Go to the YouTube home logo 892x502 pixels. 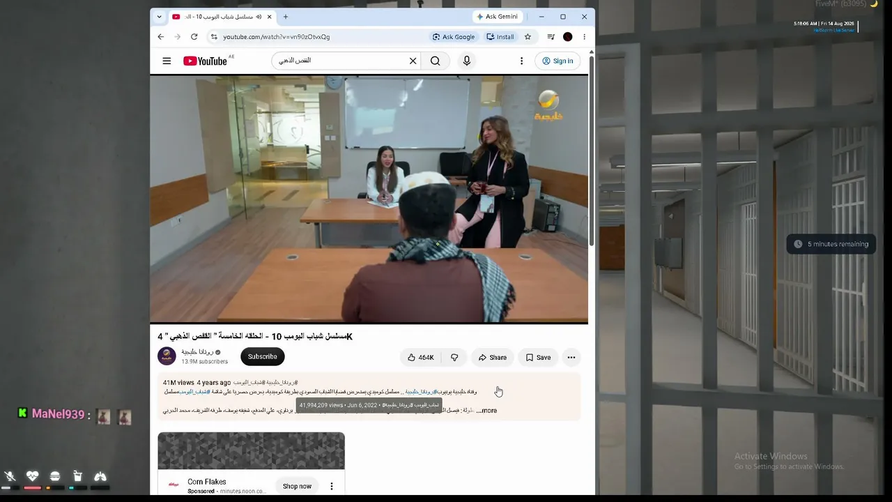coord(205,61)
